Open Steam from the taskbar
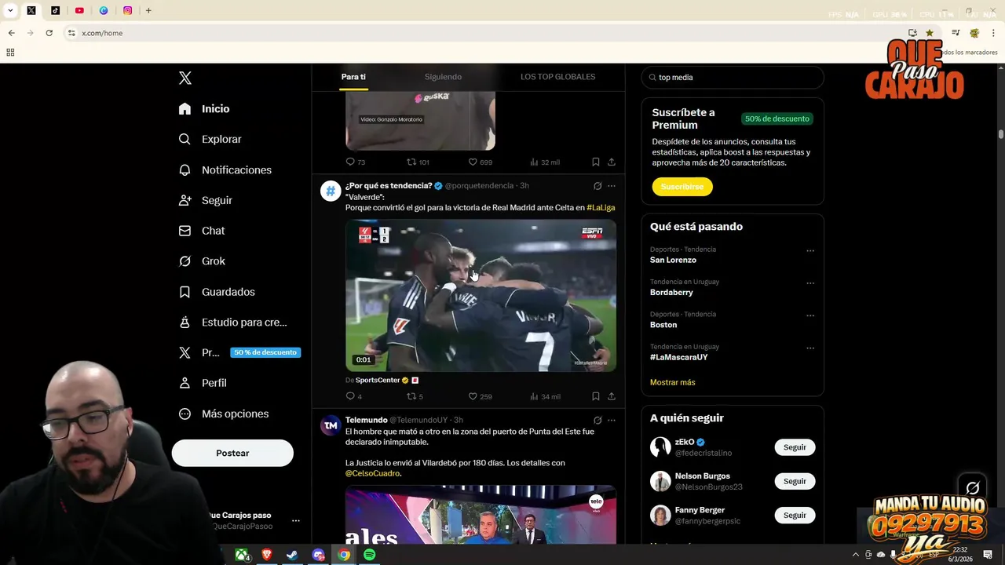The image size is (1005, 565). pyautogui.click(x=291, y=555)
